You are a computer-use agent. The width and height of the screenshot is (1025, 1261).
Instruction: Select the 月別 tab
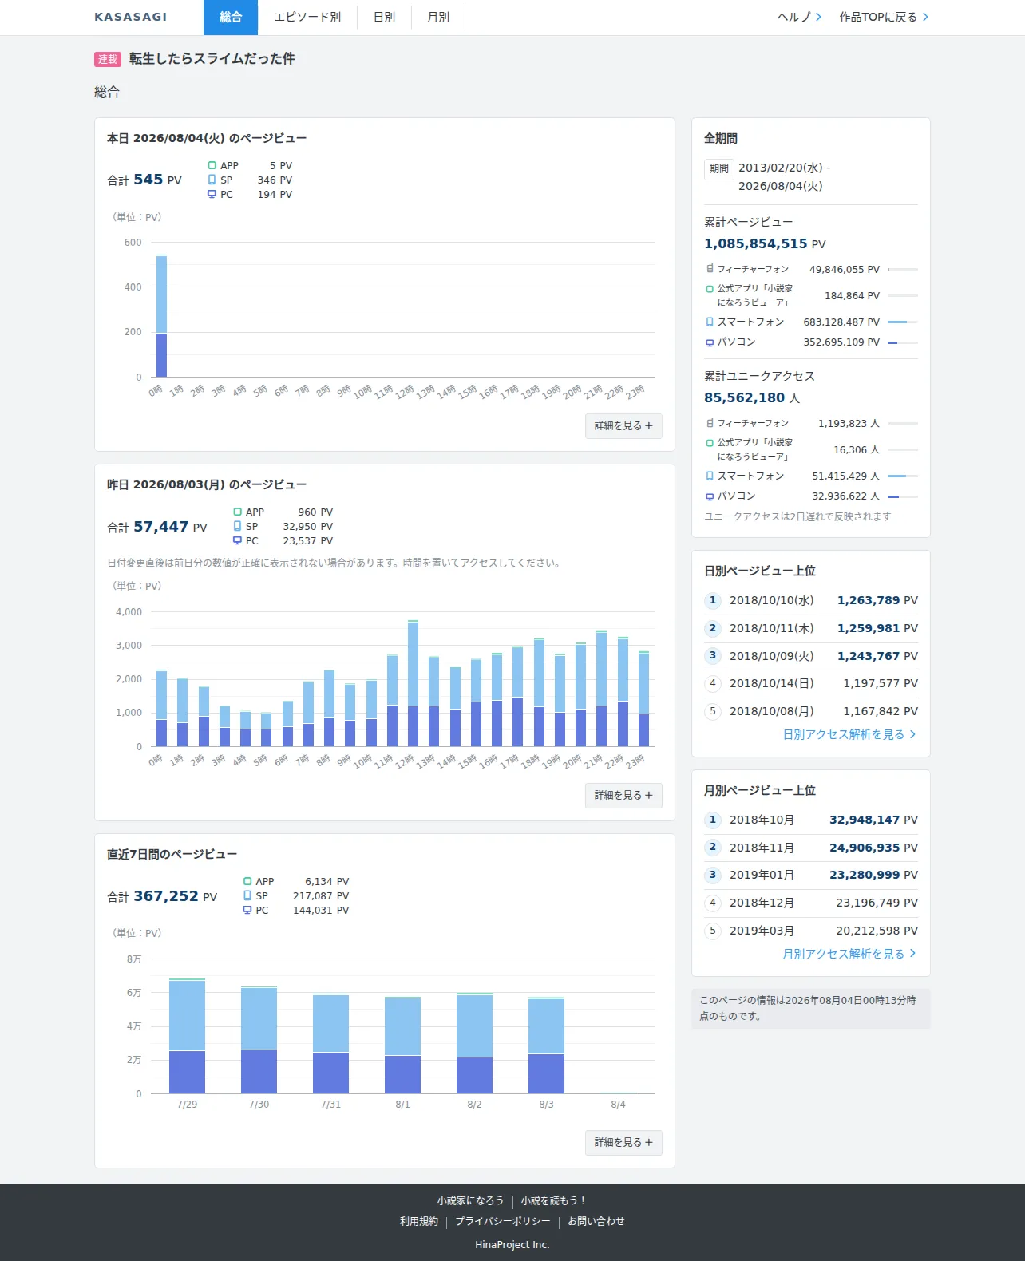click(438, 17)
